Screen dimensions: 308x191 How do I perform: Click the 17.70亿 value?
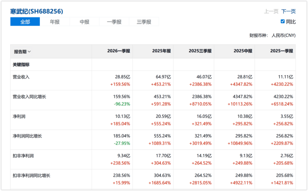click(x=163, y=156)
